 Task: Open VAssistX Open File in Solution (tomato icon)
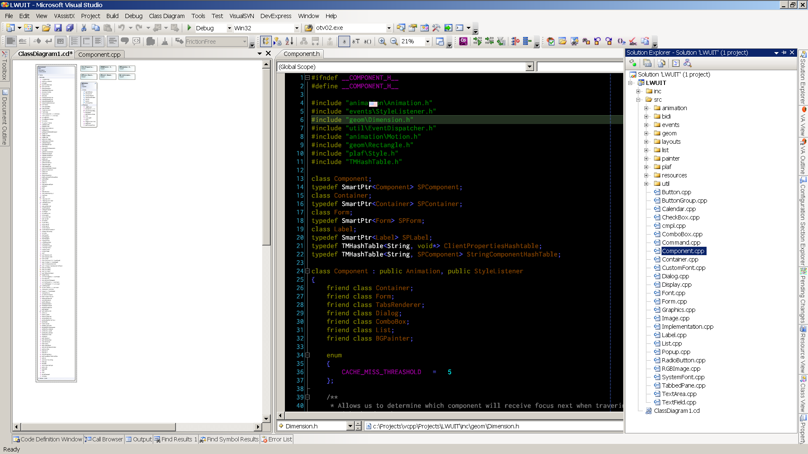tap(550, 41)
